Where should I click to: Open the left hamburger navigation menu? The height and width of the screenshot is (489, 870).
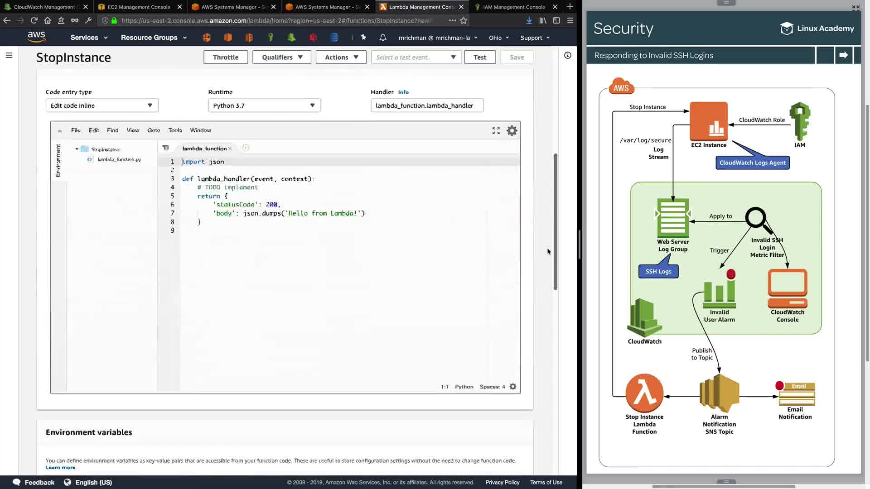9,55
